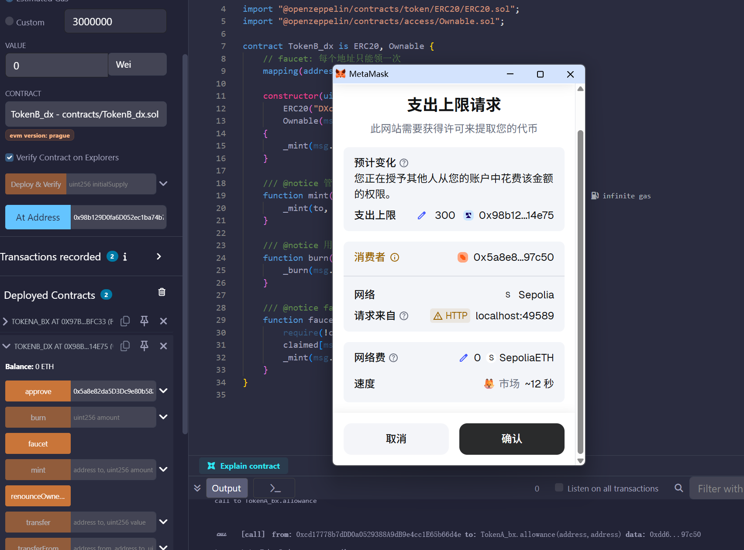Expand the approve function parameters
744x550 pixels.
point(163,391)
